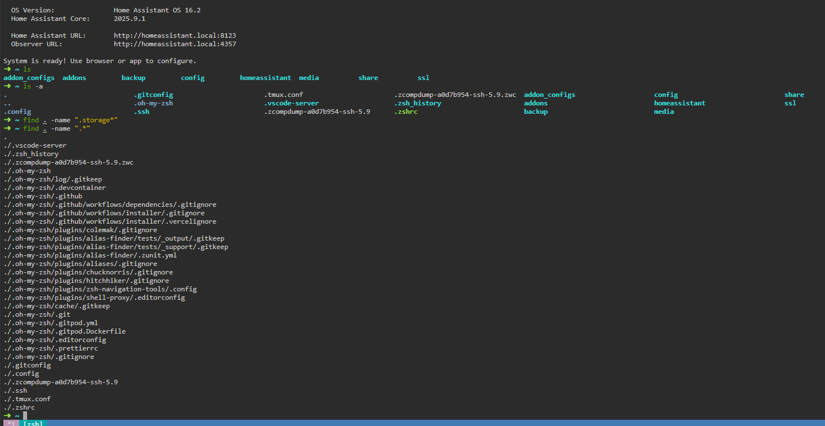Select the ssl directory name
Viewport: 825px width, 426px height.
click(423, 77)
